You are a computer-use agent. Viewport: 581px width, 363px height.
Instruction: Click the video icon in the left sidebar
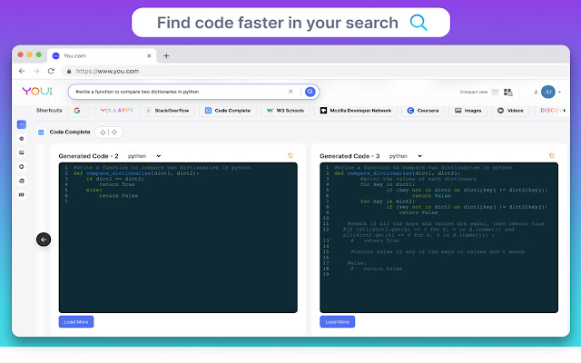tap(22, 167)
